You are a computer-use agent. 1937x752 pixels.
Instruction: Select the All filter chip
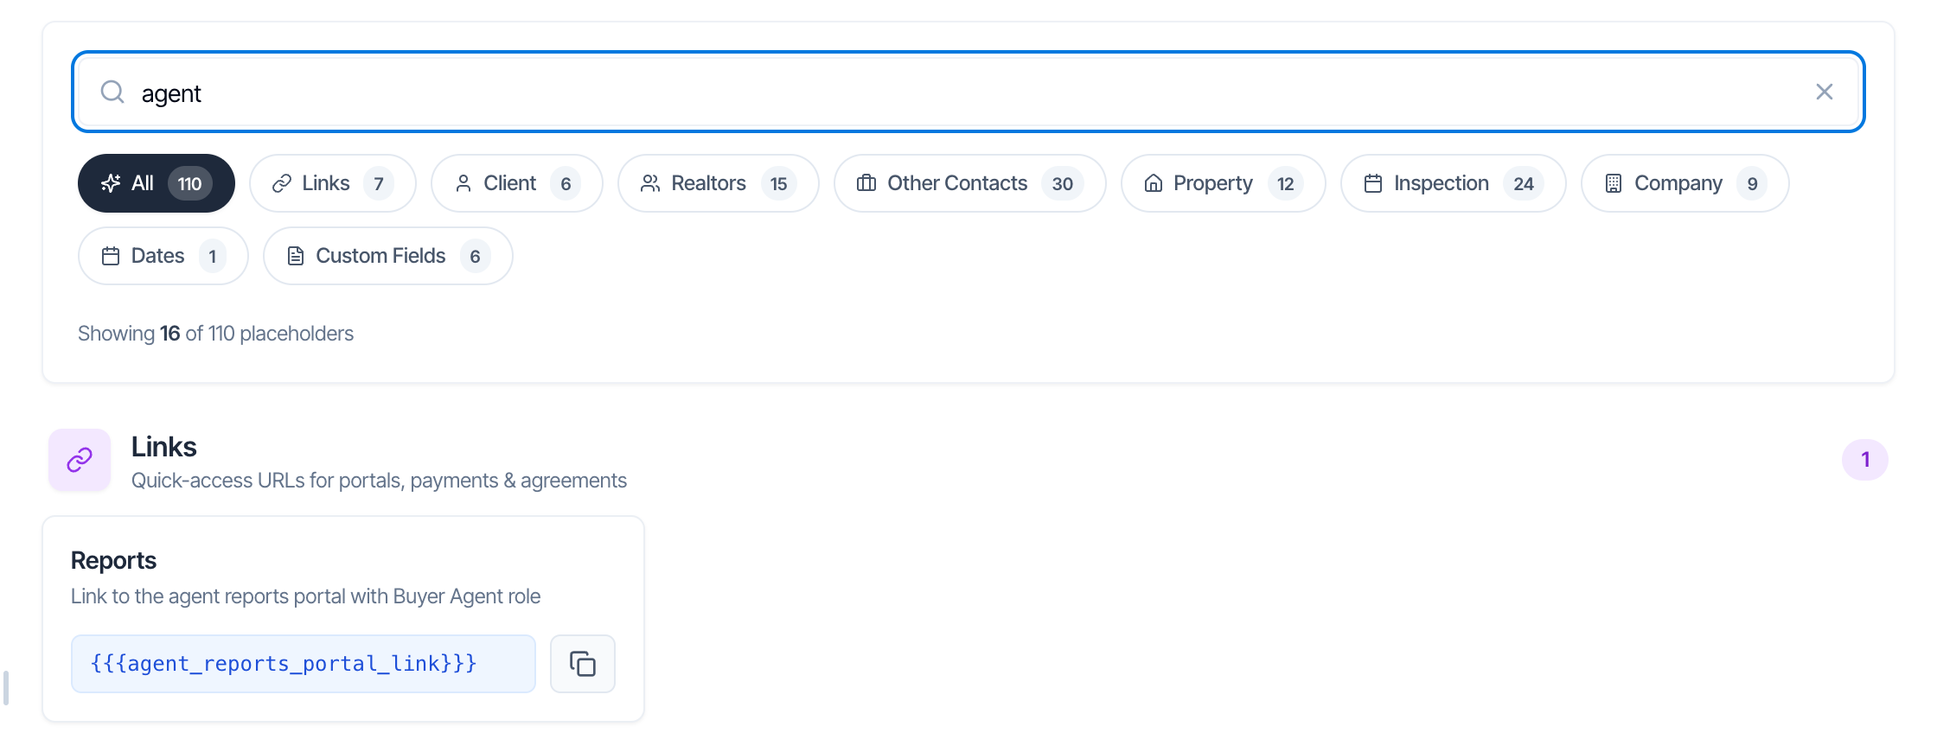pos(157,183)
